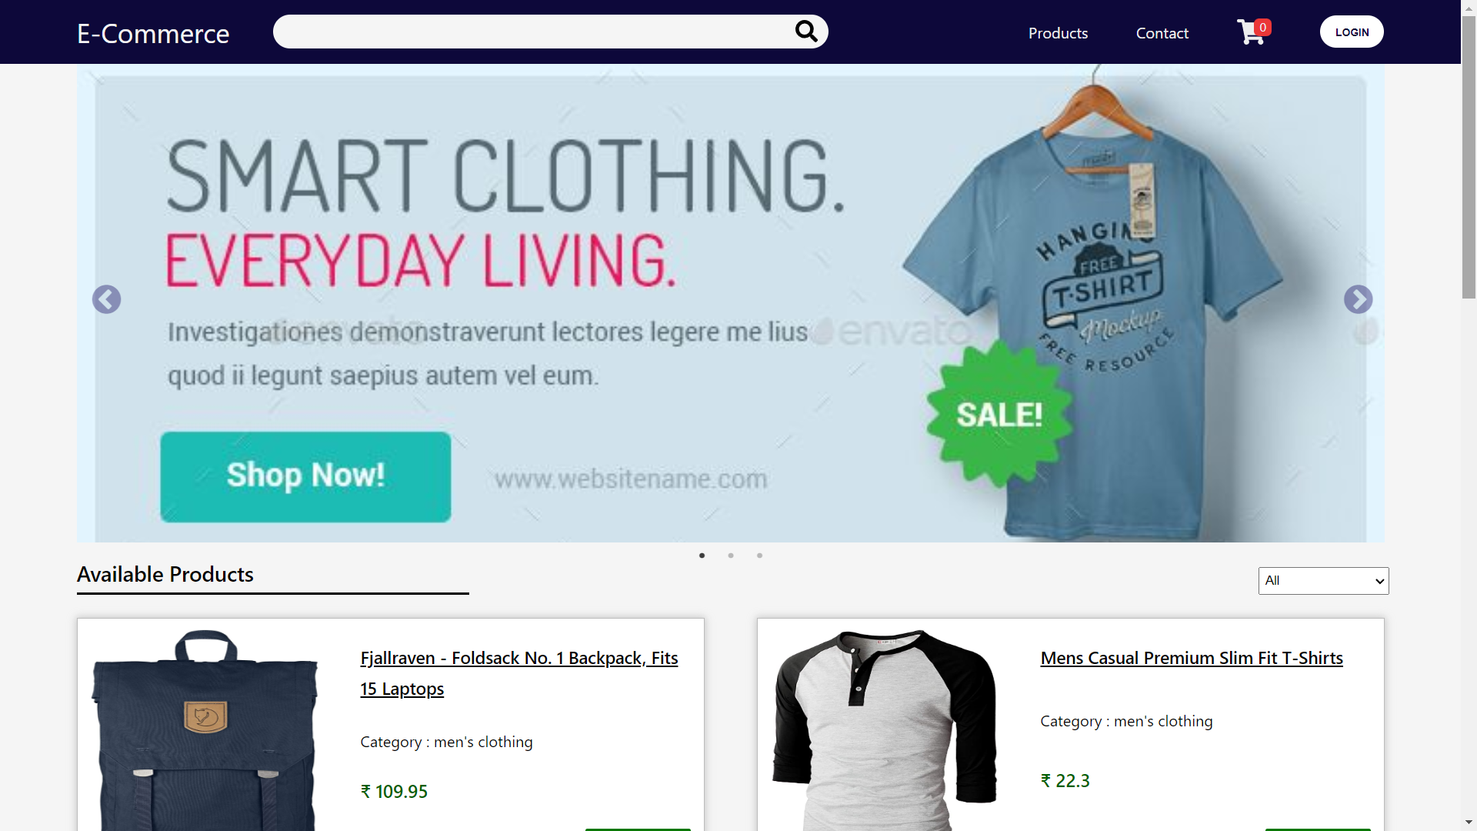
Task: Open the Mens Casual Premium Slim Fit T-Shirts link
Action: point(1191,658)
